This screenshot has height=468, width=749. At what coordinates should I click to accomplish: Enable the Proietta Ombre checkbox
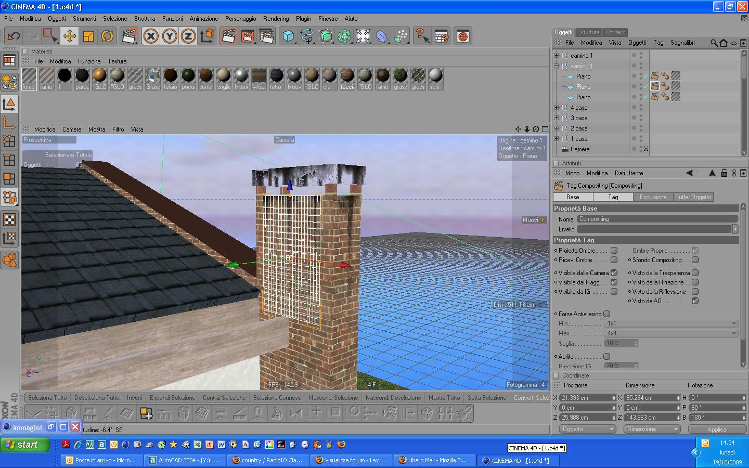point(614,251)
